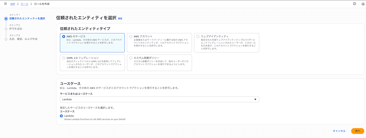
Task: Click the ロールを作成 breadcrumb text
Action: tap(42, 4)
